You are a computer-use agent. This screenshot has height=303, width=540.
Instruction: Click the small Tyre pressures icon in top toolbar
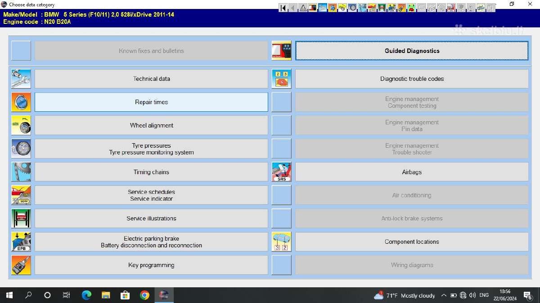(x=352, y=8)
